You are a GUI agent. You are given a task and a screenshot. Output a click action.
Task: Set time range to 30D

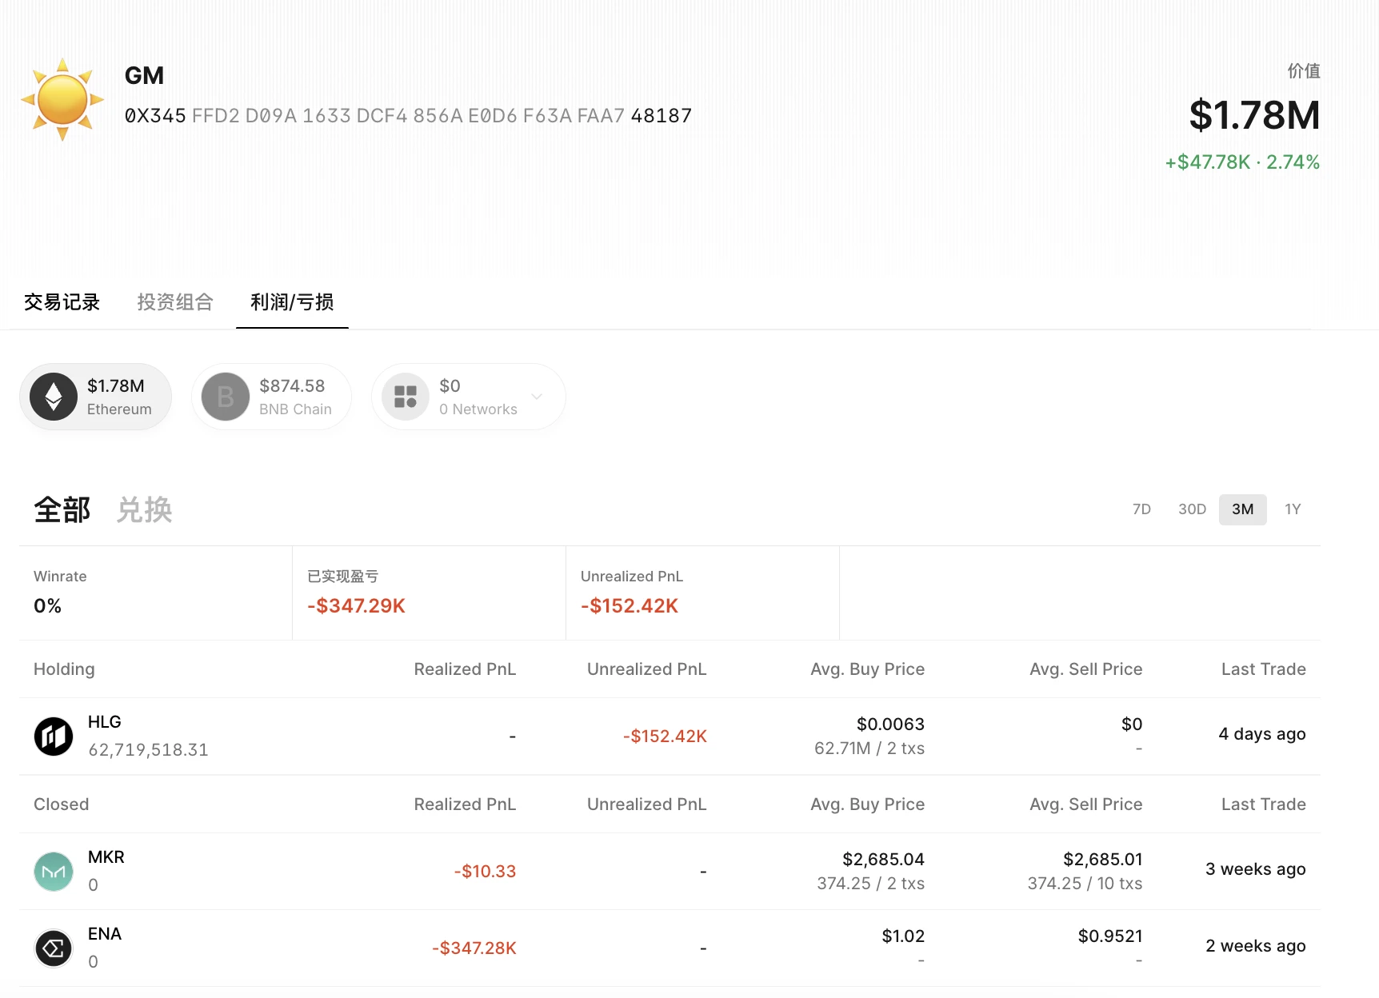pyautogui.click(x=1192, y=509)
